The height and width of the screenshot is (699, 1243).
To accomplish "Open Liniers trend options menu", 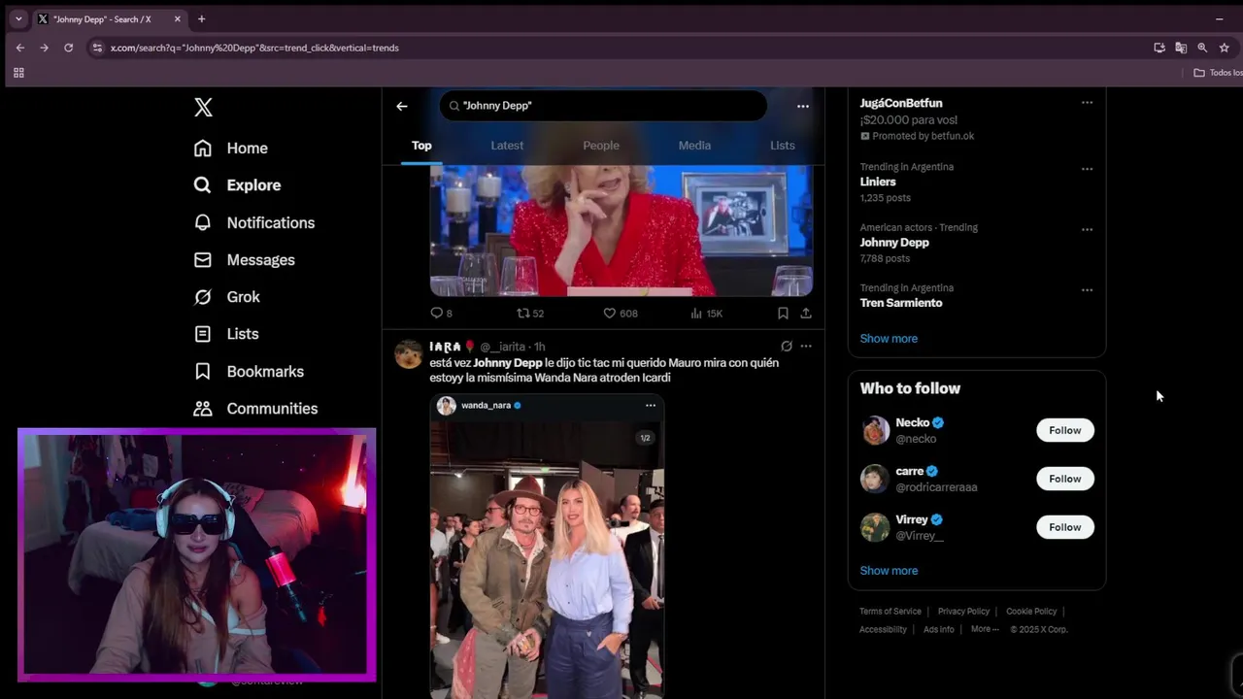I will tap(1087, 169).
